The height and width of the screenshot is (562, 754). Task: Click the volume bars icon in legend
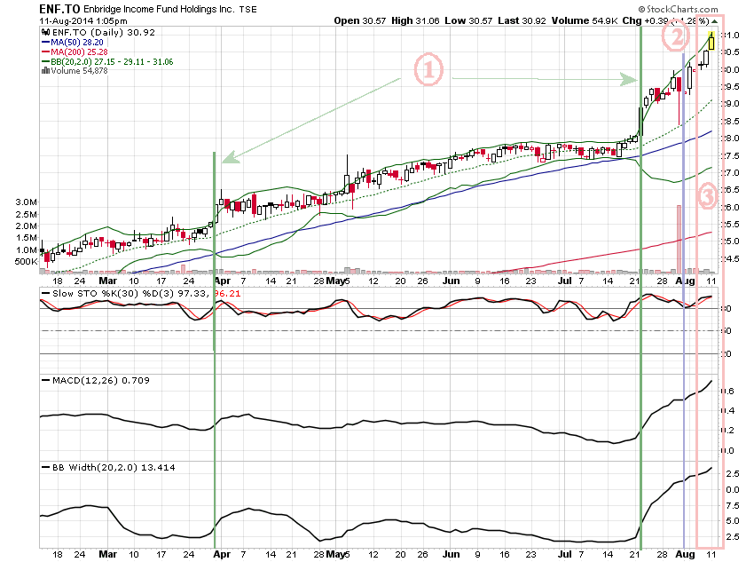pos(45,71)
